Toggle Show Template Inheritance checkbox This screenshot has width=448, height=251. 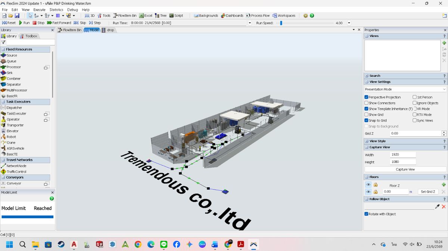366,109
